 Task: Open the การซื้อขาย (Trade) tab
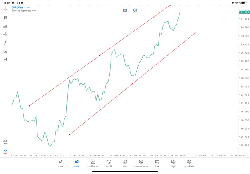(x=93, y=163)
